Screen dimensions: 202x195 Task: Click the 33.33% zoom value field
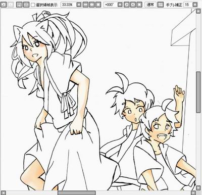68,5
